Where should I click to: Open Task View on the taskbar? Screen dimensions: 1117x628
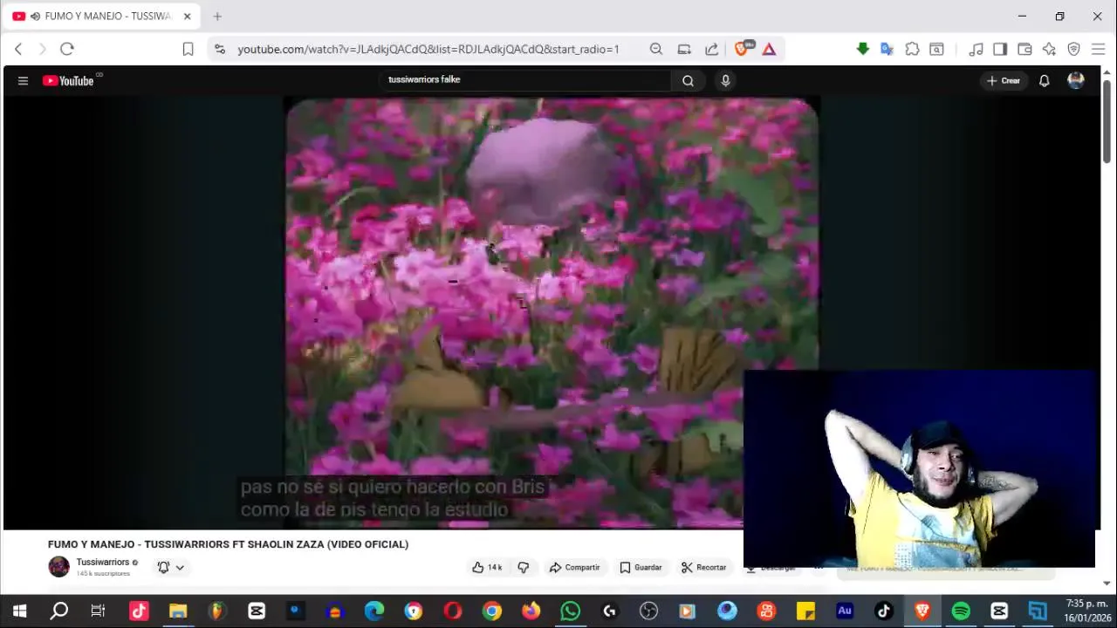(x=98, y=611)
